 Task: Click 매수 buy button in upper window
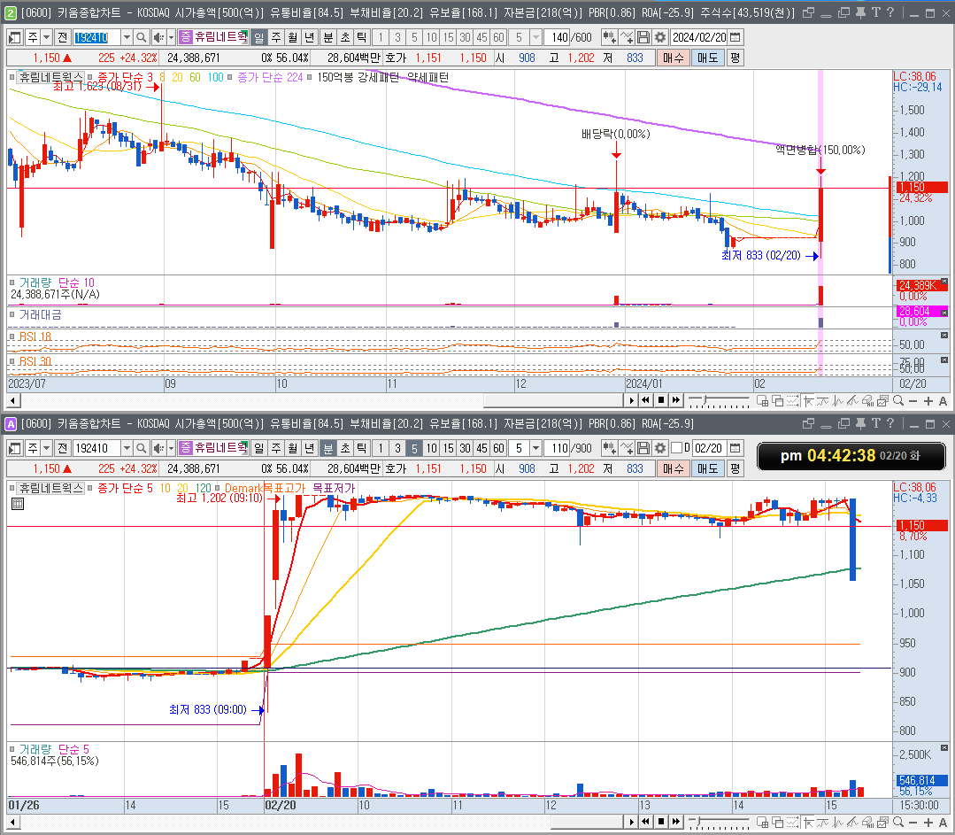coord(673,58)
